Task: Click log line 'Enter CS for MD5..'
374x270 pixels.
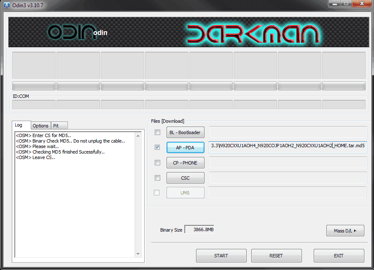Action: pos(43,135)
